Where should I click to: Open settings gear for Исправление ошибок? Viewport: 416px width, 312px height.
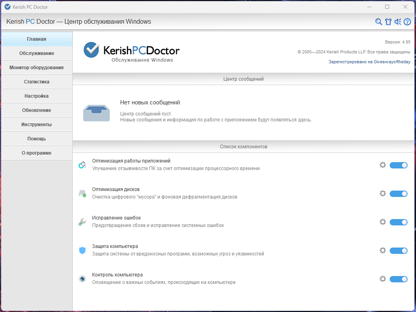tap(382, 222)
